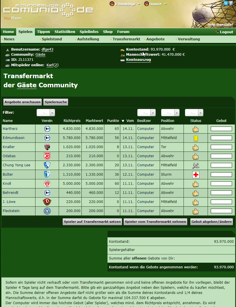This screenshot has height=307, width=236.
Task: Open the Home menu
Action: (9, 32)
